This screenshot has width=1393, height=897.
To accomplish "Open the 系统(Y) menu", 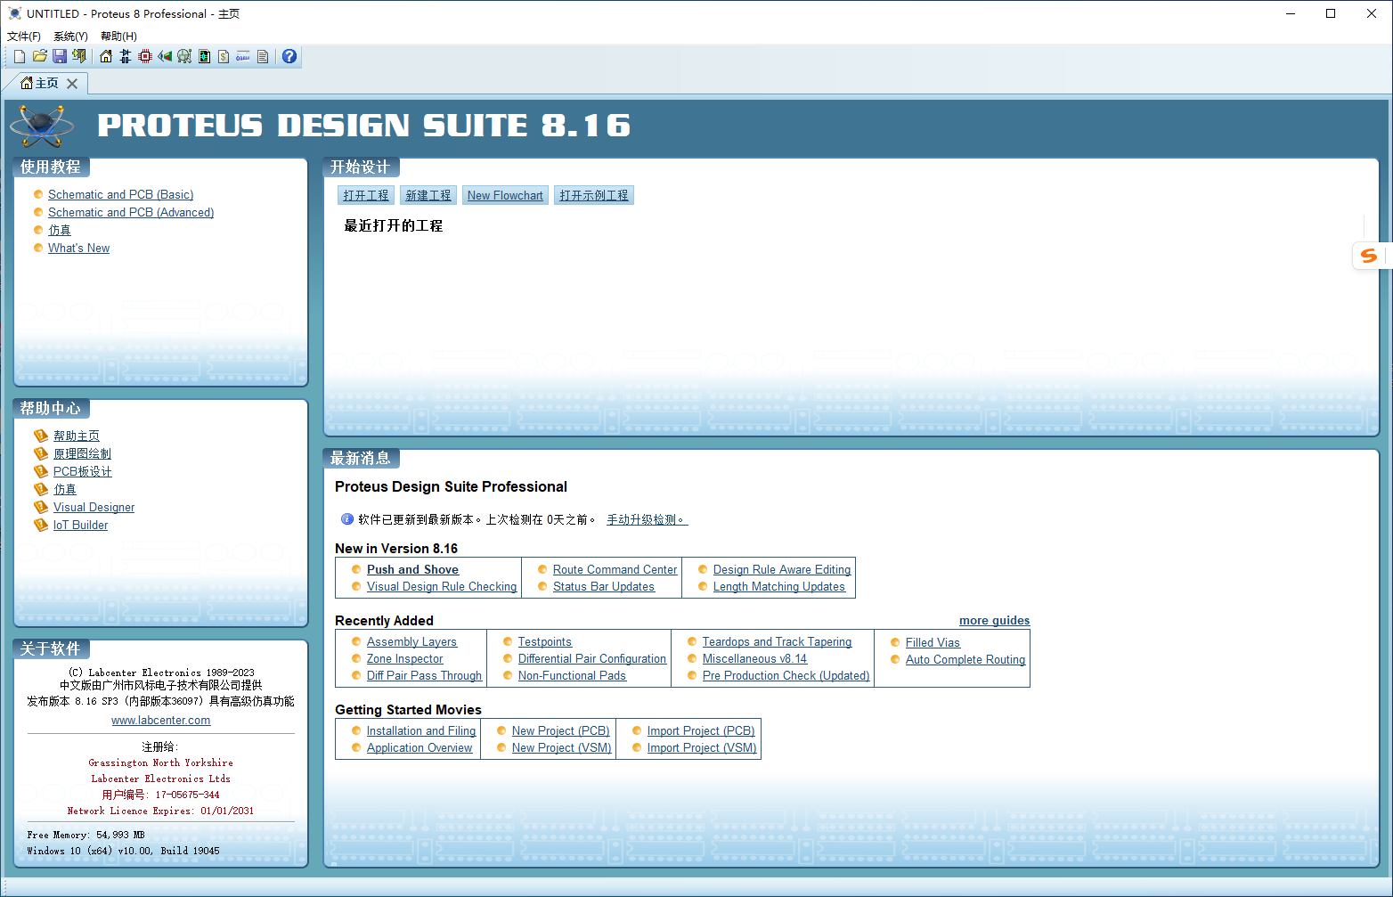I will [x=70, y=37].
